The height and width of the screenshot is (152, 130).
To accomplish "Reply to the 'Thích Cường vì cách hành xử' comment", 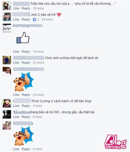I will point(26,106).
